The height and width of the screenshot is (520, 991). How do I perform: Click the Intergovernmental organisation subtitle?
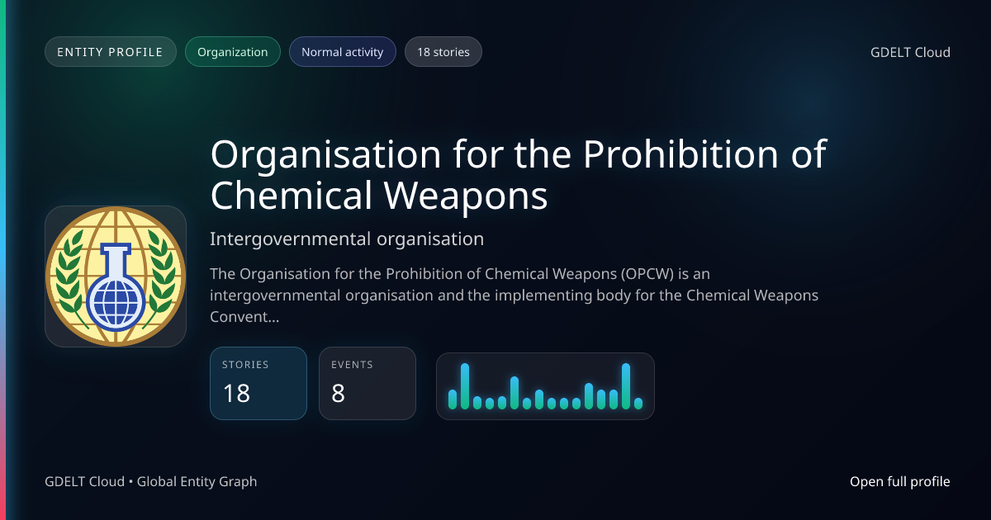pyautogui.click(x=347, y=239)
